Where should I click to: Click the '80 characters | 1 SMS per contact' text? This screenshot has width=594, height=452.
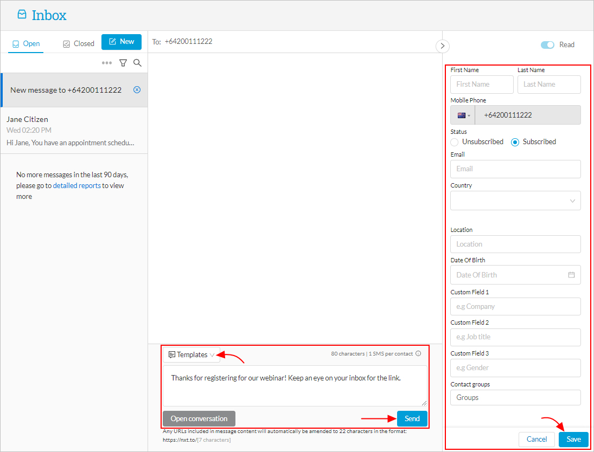coord(372,353)
